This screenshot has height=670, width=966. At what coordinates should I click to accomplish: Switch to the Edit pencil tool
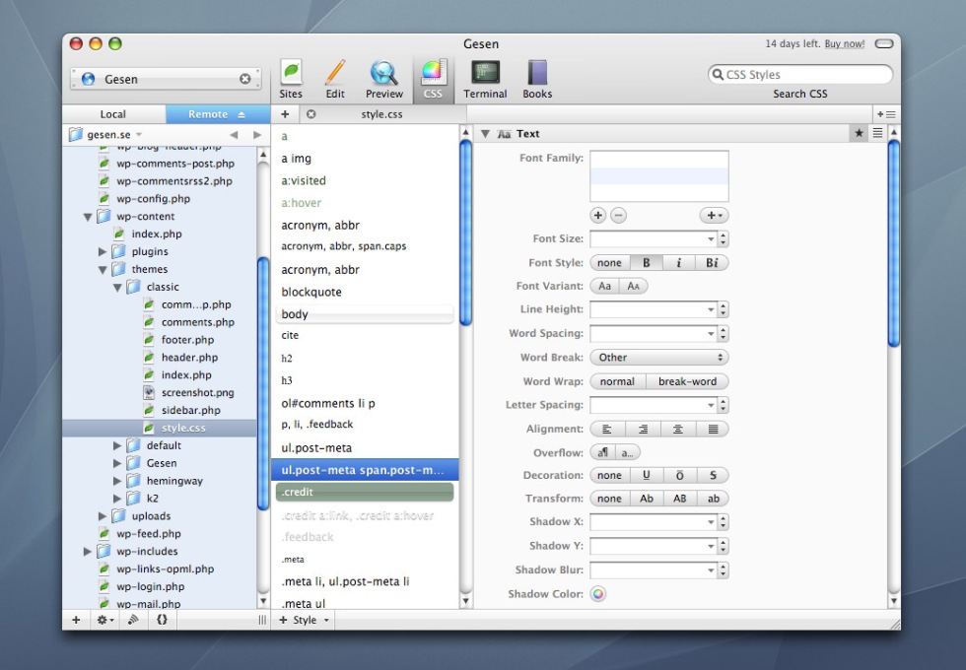[x=335, y=74]
